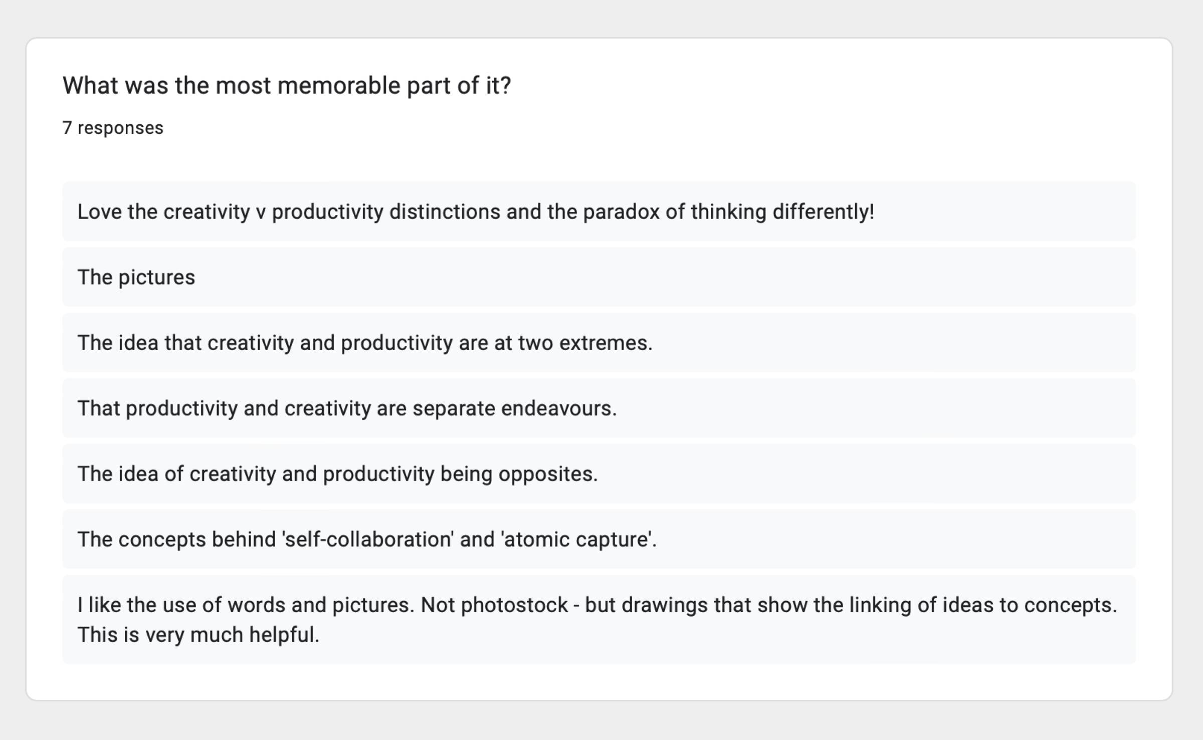Viewport: 1203px width, 740px height.
Task: Click the 'self-collaboration' and 'atomic capture' response
Action: (599, 540)
